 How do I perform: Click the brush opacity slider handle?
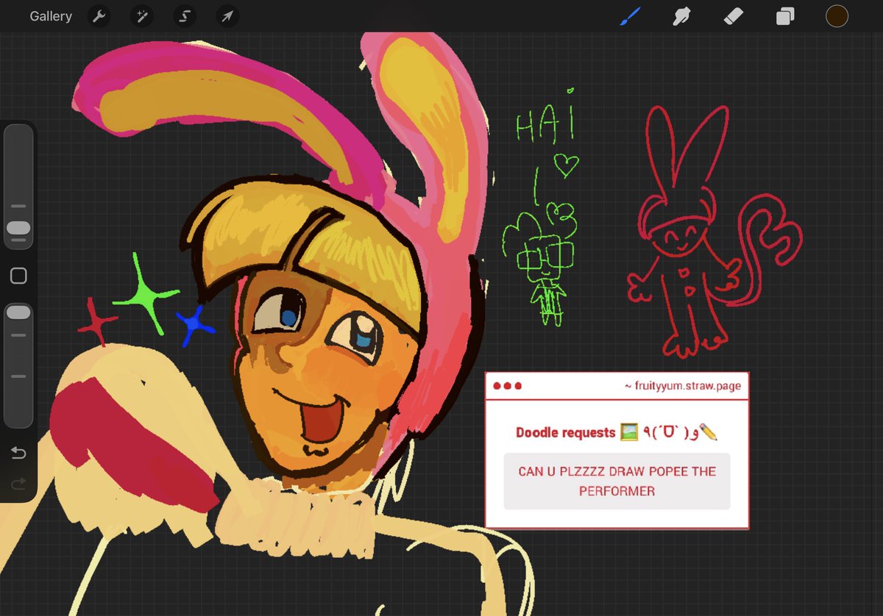18,313
